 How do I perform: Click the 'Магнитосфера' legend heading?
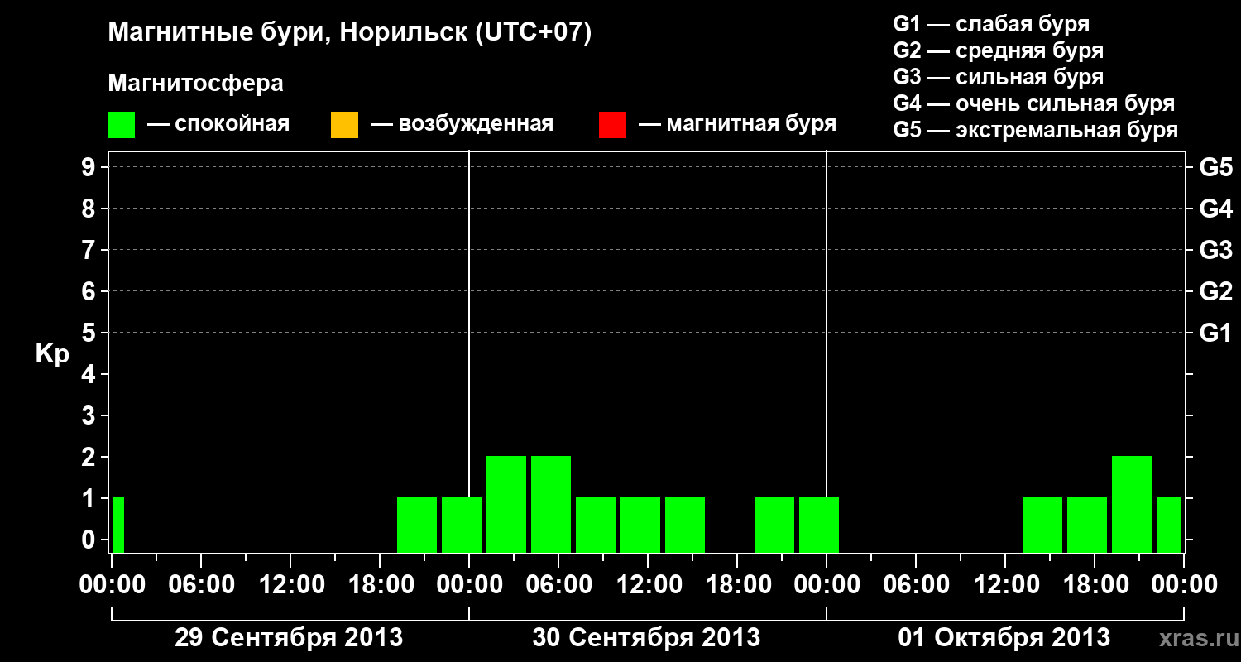(x=195, y=84)
